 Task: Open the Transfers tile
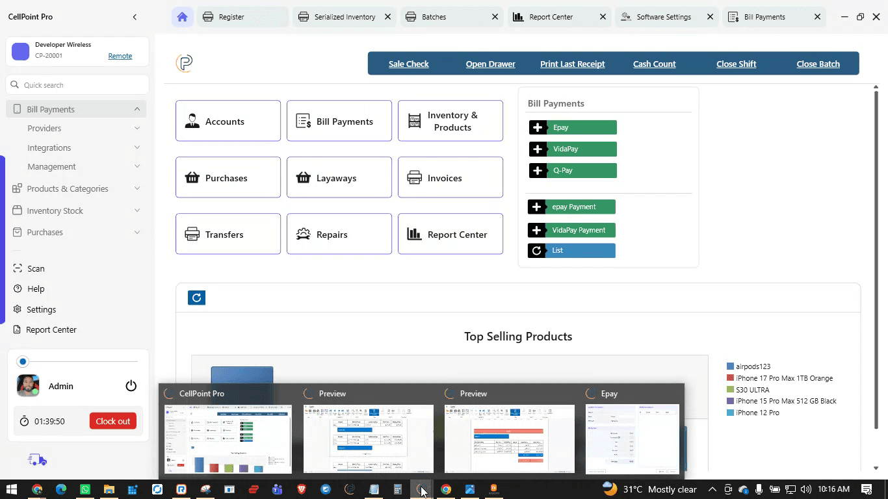click(x=228, y=234)
